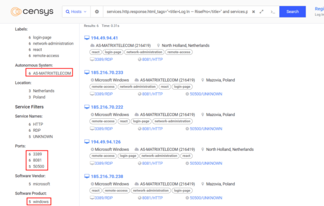This screenshot has width=324, height=206.
Task: Open 50500/UNKNOWN service of 185.216.70.233
Action: pos(206,94)
